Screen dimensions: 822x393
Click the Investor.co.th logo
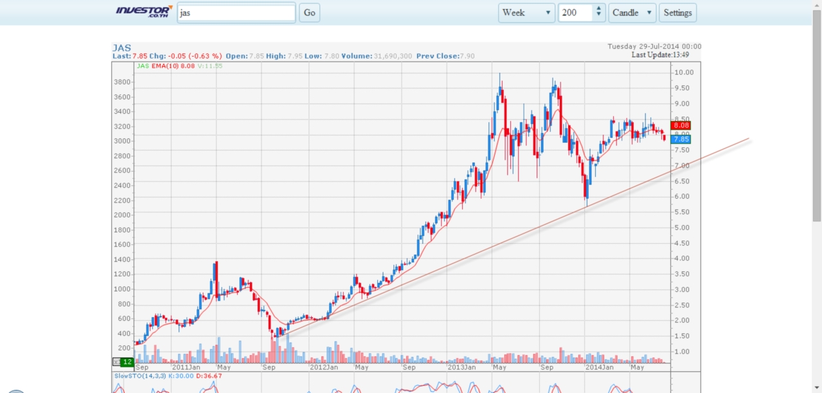pos(144,12)
